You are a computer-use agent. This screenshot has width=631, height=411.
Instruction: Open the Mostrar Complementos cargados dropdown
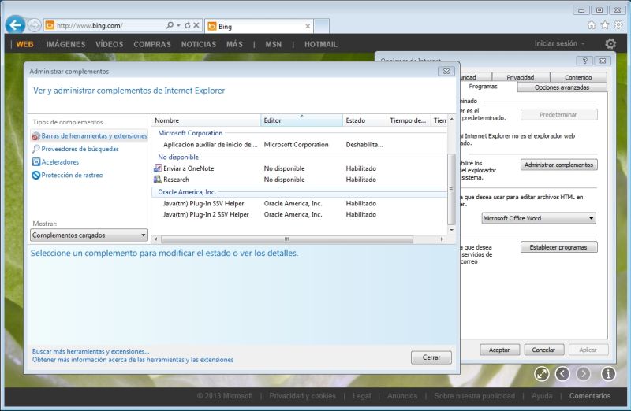[89, 235]
